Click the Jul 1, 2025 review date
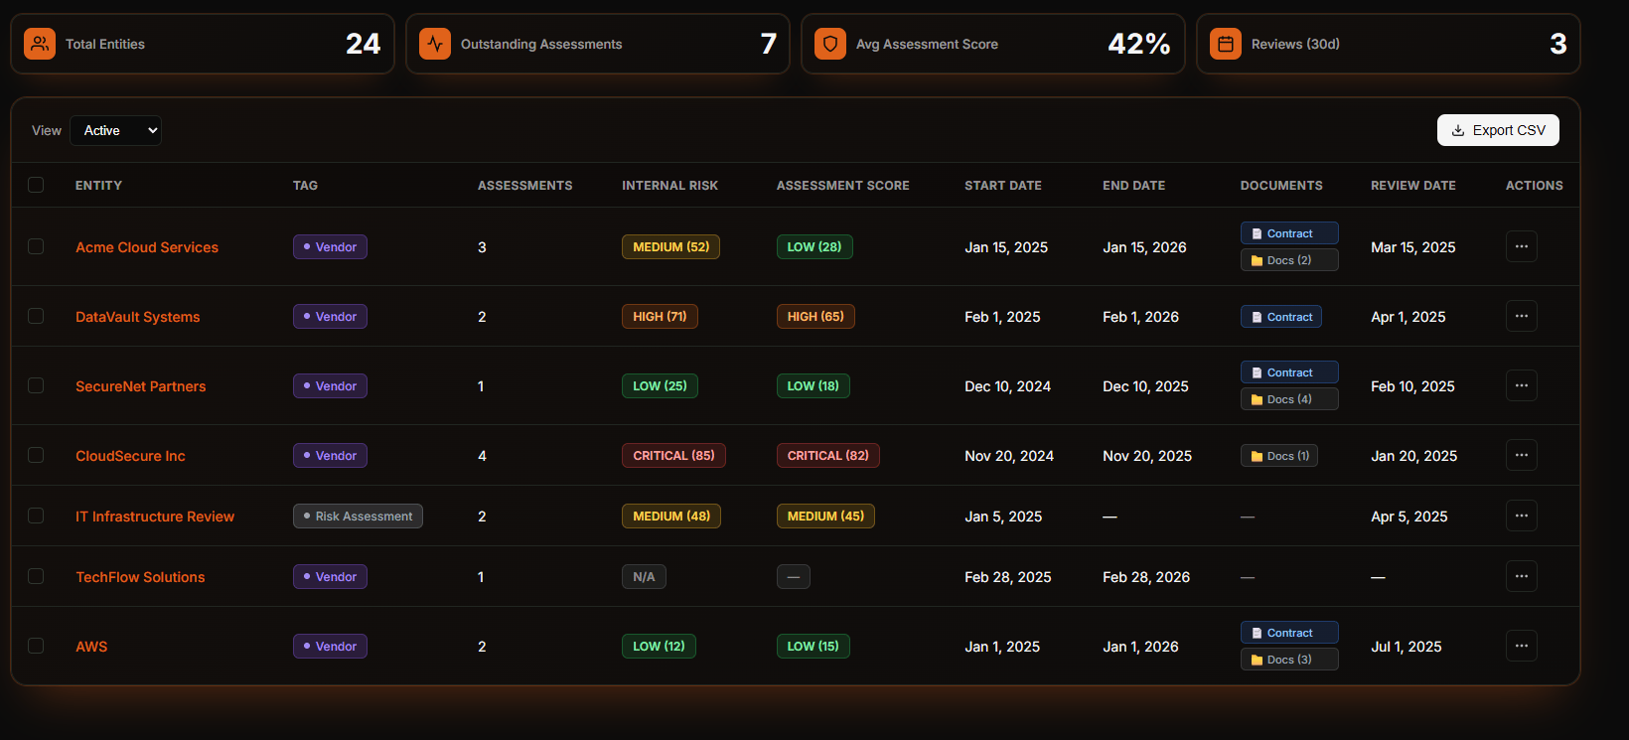Screen dimensions: 1629x740 click(1406, 647)
